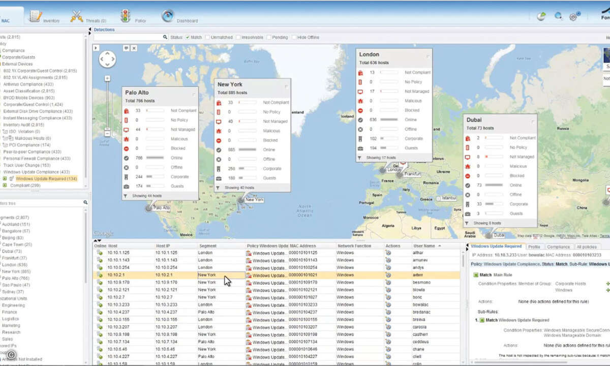The image size is (610, 366).
Task: Click the online status icon for host 10.10.2.1
Action: 100,274
